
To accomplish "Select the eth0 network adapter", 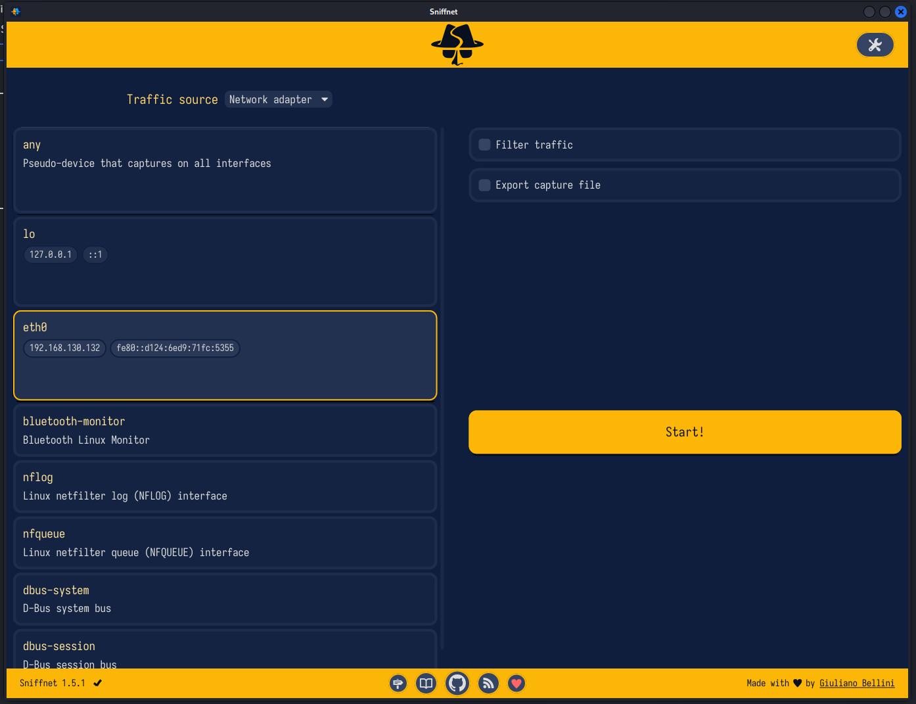I will pyautogui.click(x=225, y=355).
